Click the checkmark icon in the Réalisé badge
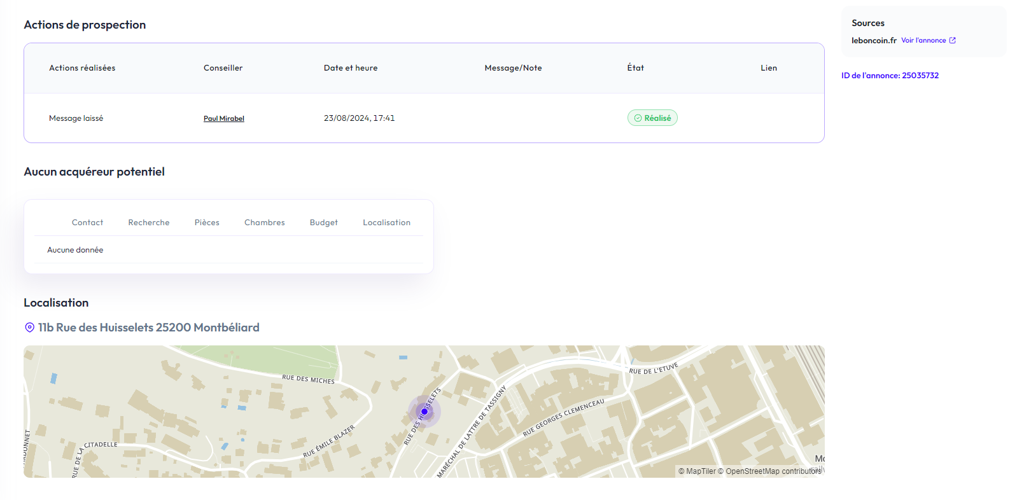The image size is (1024, 500). (x=638, y=118)
